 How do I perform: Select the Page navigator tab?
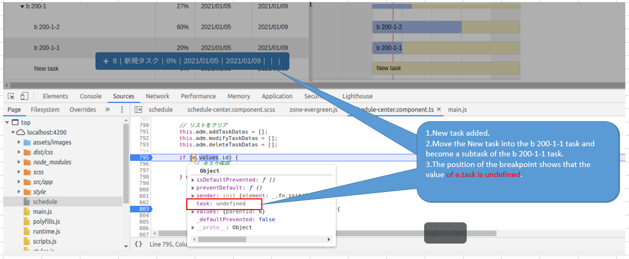click(x=14, y=110)
